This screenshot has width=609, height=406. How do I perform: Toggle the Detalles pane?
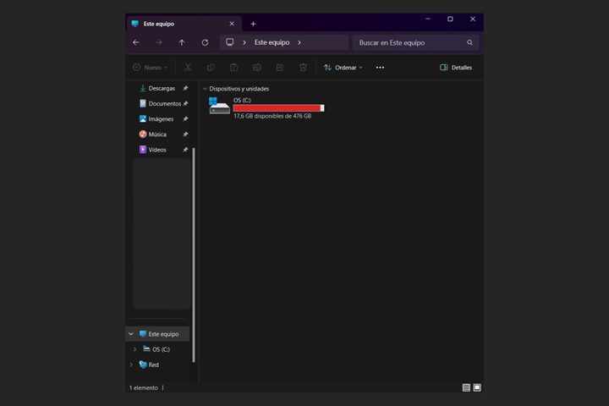coord(456,68)
